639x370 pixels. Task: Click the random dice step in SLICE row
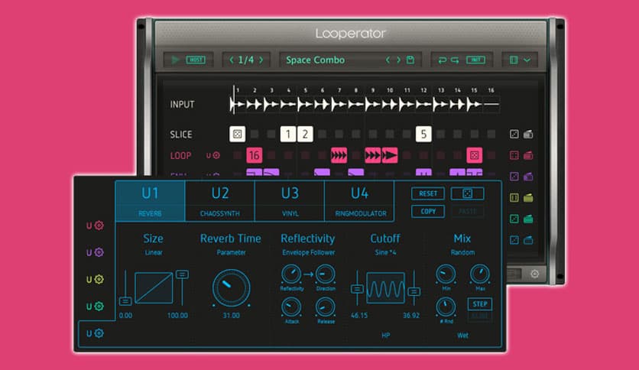[237, 134]
